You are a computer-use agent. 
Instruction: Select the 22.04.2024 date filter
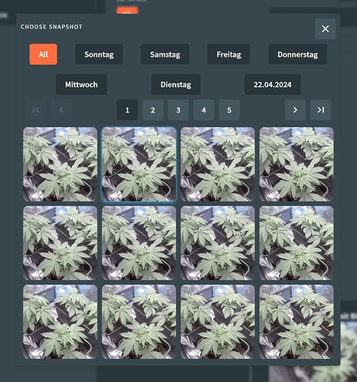(273, 84)
